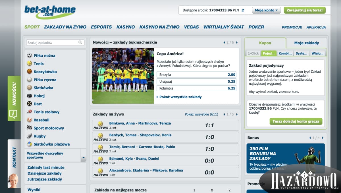Pick Kolumbia odds 6.25

pos(196,88)
